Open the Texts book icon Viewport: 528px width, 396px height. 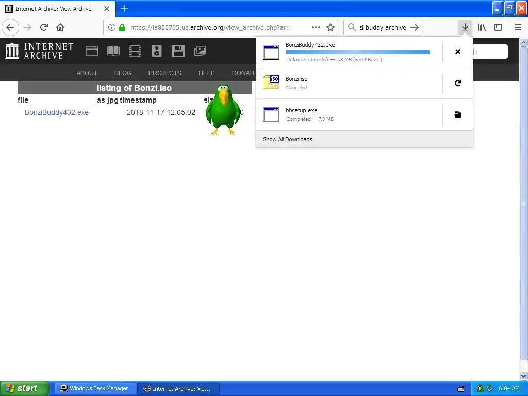[113, 51]
